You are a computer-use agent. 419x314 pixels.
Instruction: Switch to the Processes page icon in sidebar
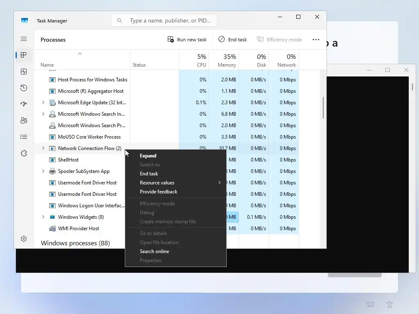tap(23, 55)
